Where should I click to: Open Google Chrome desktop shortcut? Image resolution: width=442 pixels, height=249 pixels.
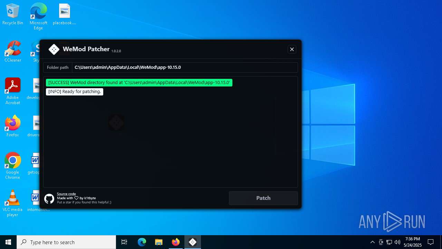point(13,166)
